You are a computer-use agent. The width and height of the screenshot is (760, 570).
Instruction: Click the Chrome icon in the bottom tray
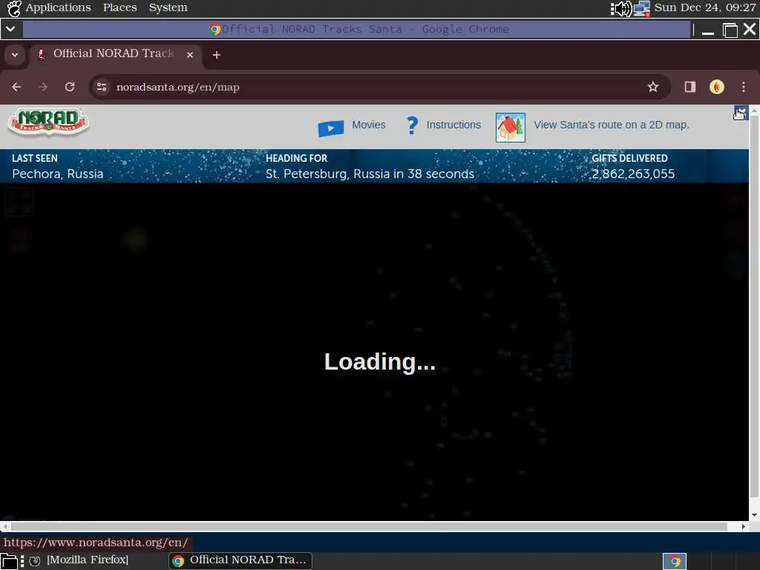[674, 561]
